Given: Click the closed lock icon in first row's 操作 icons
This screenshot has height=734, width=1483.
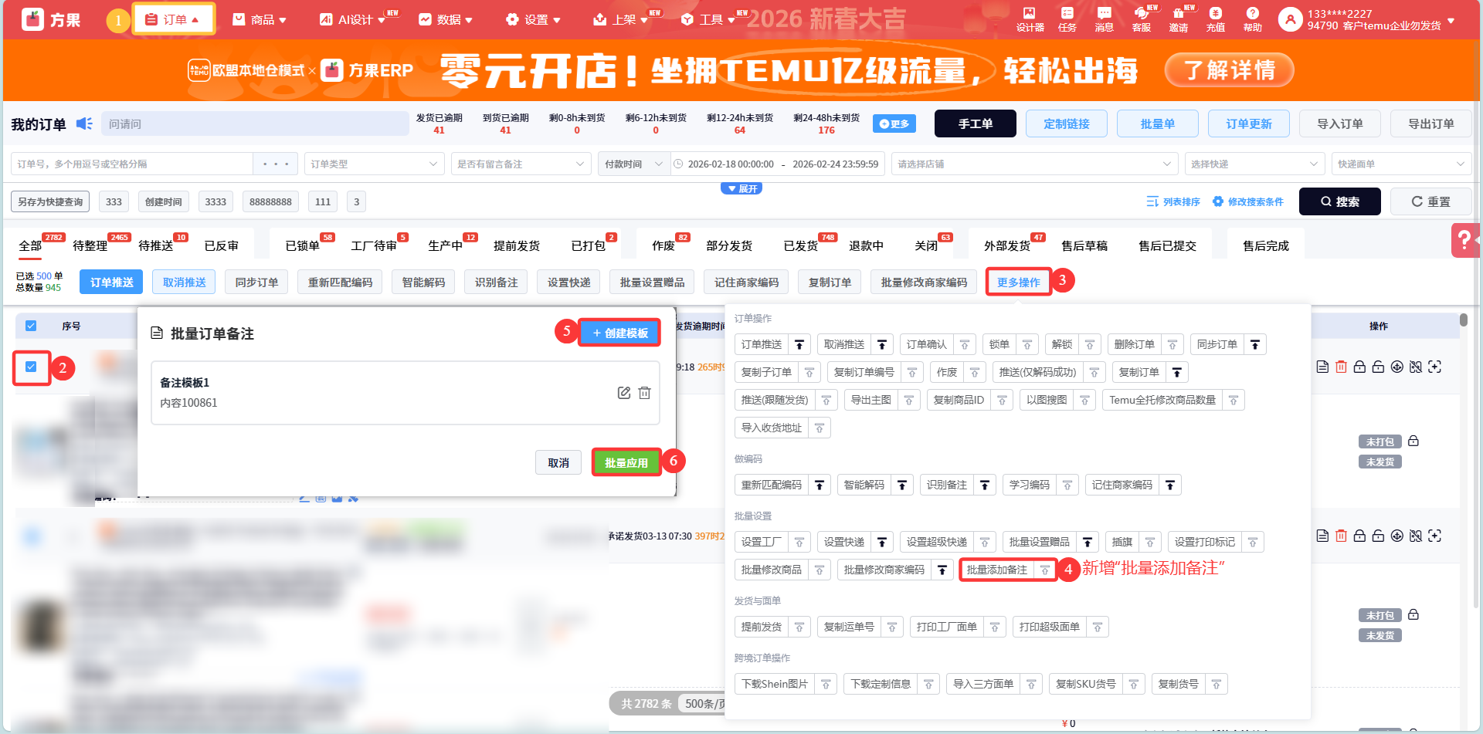Looking at the screenshot, I should point(1359,367).
